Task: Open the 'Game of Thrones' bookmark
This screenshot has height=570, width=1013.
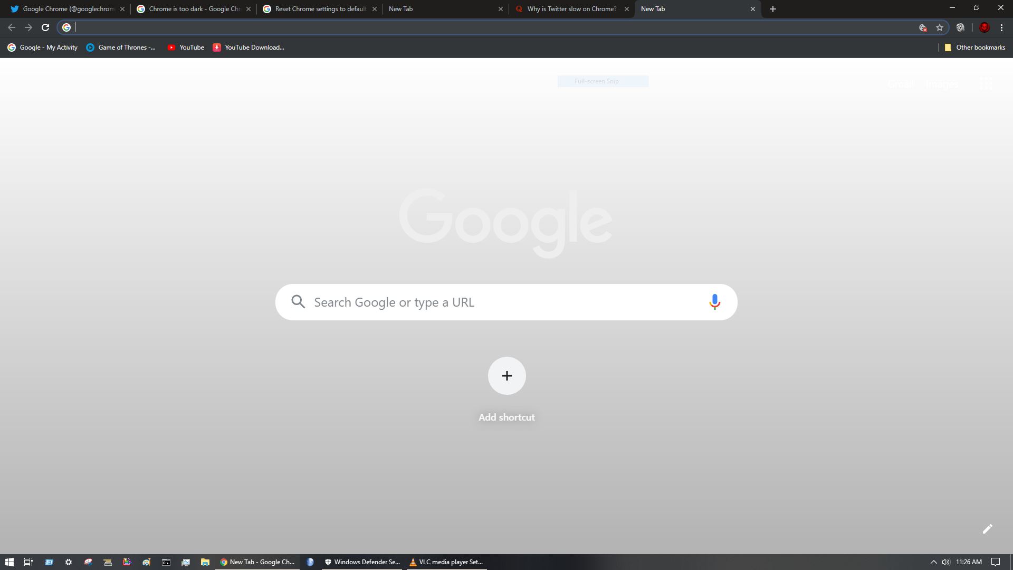Action: pos(121,47)
